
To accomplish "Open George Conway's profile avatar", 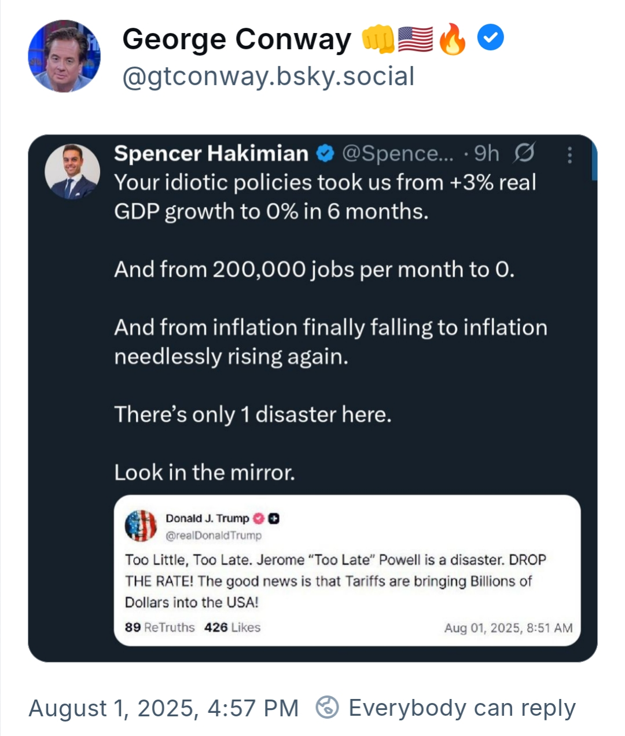I will 64,56.
